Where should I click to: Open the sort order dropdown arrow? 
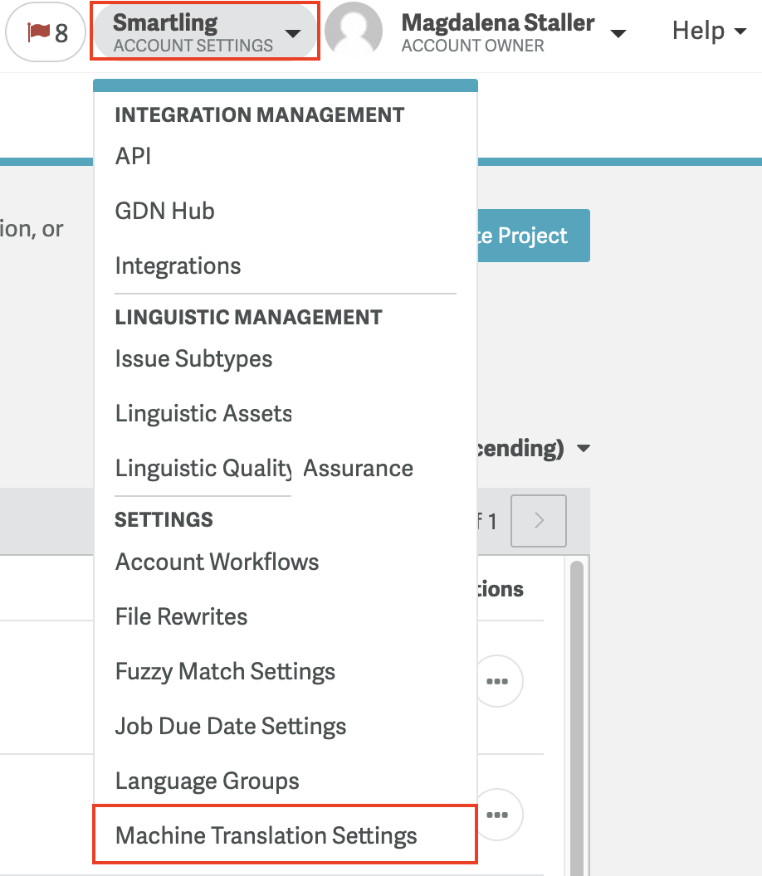coord(583,448)
